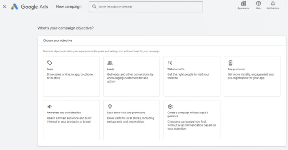Image resolution: width=288 pixels, height=150 pixels.
Task: Click the Awareness megaphone icon
Action: click(x=50, y=106)
